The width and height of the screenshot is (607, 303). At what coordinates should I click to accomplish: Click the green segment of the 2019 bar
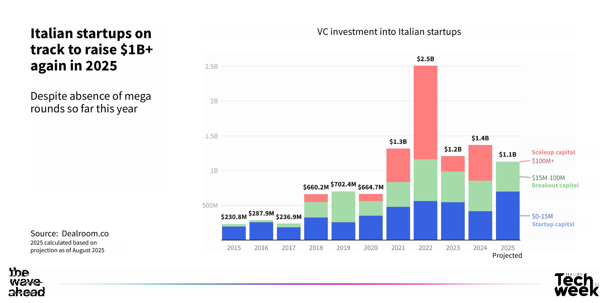pyautogui.click(x=343, y=207)
